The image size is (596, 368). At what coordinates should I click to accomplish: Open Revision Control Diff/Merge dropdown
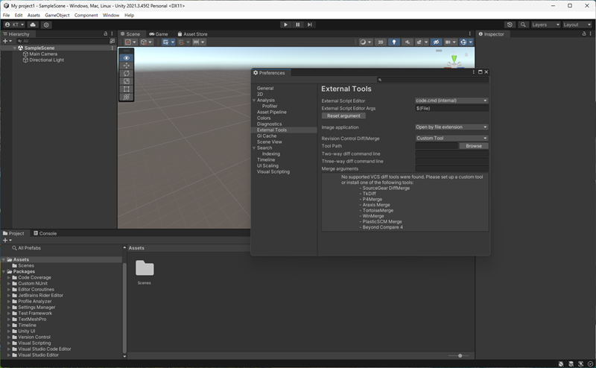(x=451, y=138)
